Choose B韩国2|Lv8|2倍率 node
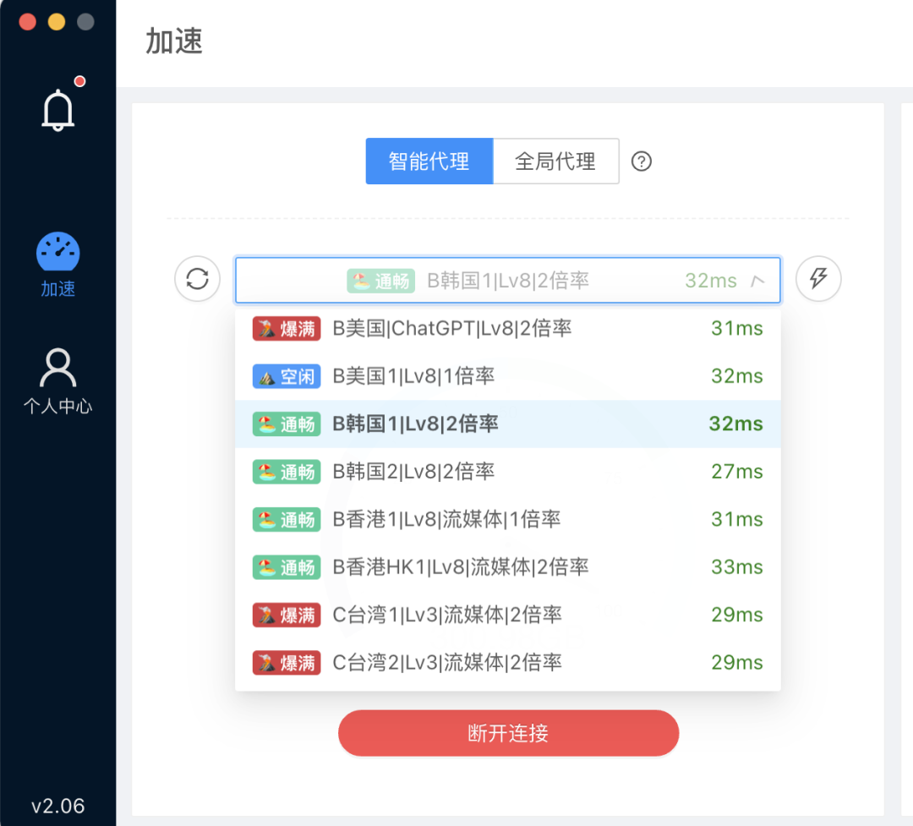The height and width of the screenshot is (826, 913). (x=414, y=472)
